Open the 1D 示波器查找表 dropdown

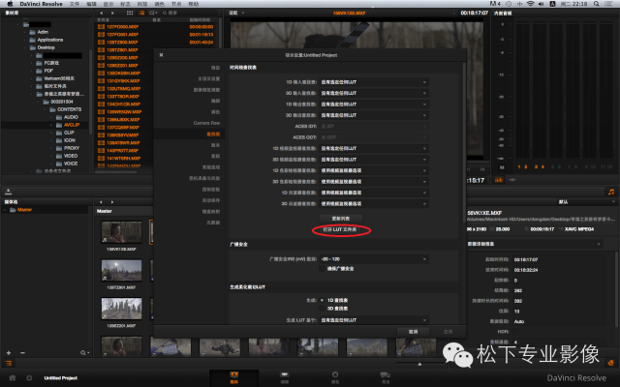(x=374, y=193)
